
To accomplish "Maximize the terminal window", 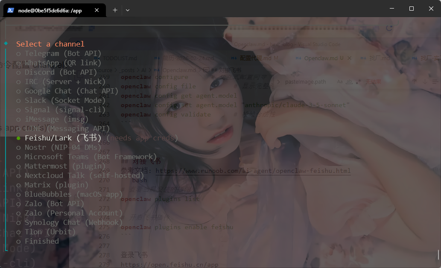I will [x=411, y=9].
